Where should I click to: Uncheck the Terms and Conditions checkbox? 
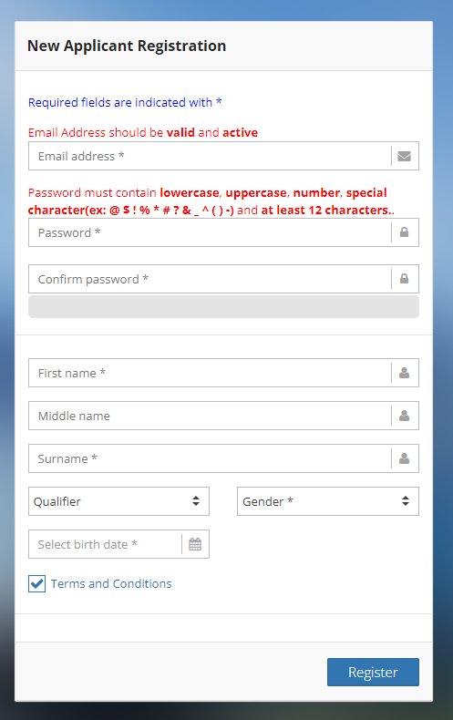pyautogui.click(x=36, y=583)
